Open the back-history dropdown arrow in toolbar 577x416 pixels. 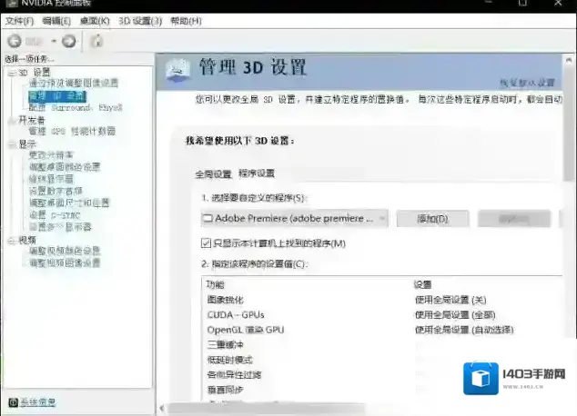[x=54, y=41]
